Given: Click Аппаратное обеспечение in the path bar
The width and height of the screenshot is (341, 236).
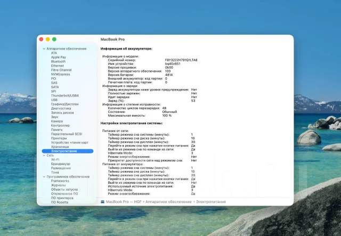Looking at the screenshot, I should point(168,202).
